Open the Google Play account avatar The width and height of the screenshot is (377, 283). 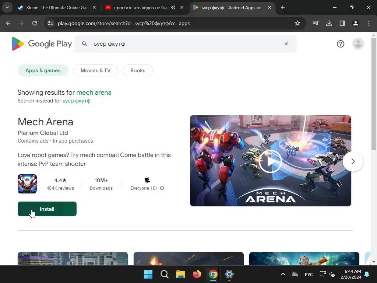(x=358, y=44)
